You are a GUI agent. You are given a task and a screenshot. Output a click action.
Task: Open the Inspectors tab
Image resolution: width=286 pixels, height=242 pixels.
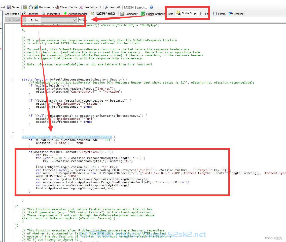[x=51, y=14]
